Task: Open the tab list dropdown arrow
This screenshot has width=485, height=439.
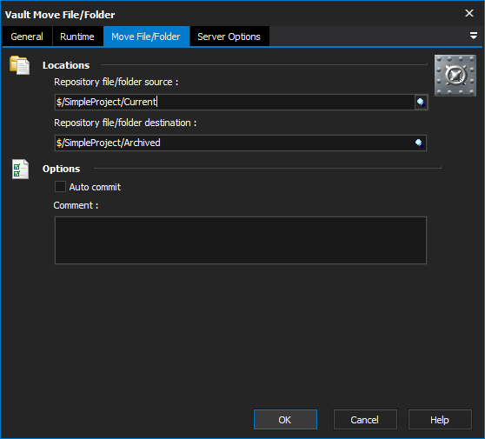Action: (473, 36)
